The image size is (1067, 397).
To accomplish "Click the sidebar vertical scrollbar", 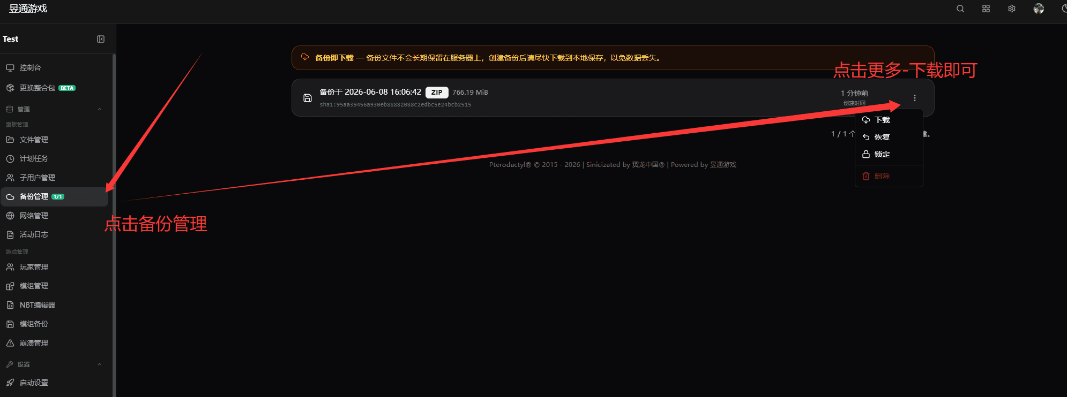I will (x=114, y=225).
